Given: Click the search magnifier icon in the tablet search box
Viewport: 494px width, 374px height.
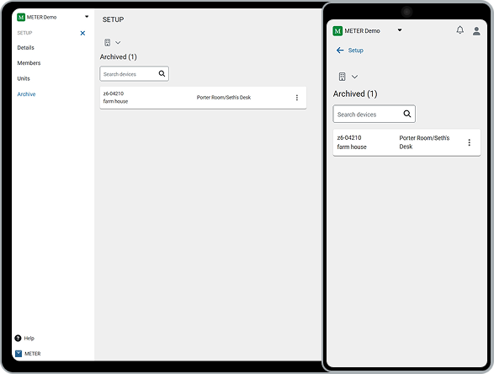Looking at the screenshot, I should [162, 74].
